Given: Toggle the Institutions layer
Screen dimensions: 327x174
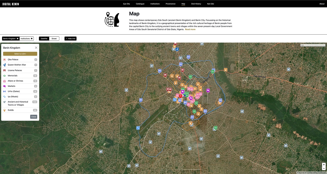Looking at the screenshot, I should coord(27,39).
